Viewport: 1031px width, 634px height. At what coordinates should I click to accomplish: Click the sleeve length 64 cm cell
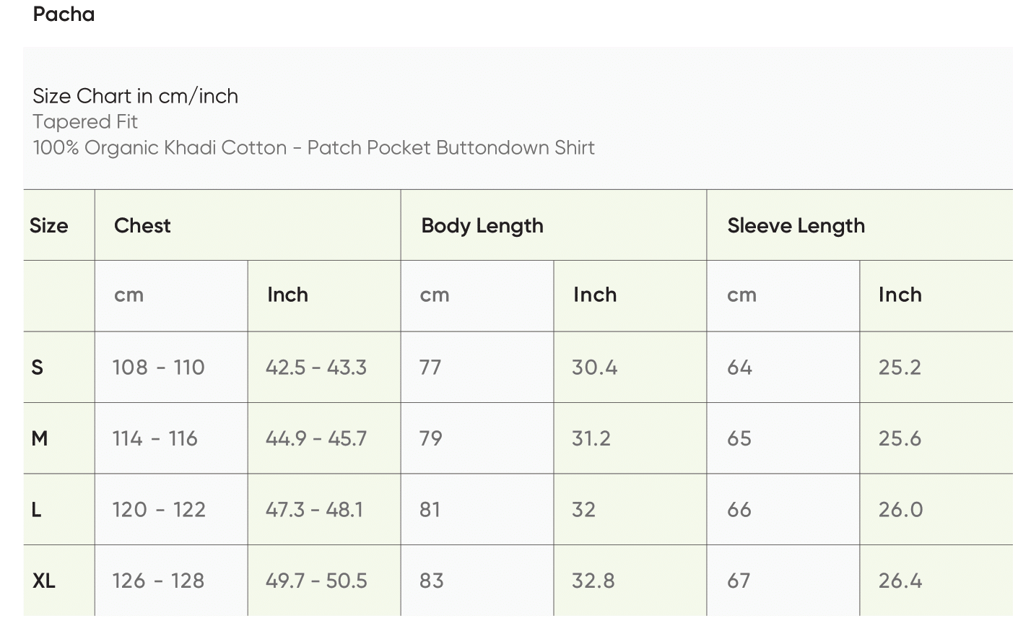click(739, 368)
